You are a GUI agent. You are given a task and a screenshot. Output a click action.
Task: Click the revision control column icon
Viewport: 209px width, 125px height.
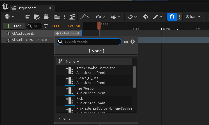pyautogui.click(x=60, y=61)
